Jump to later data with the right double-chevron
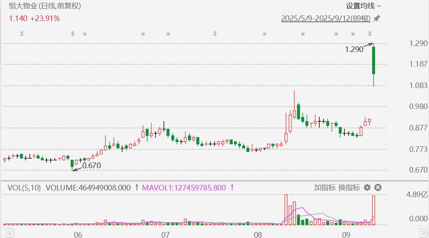429x238 pixels. click(423, 233)
